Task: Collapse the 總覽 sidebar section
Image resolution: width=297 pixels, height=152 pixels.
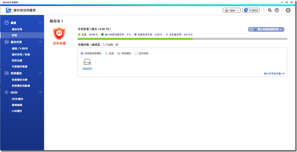Action: pyautogui.click(x=40, y=23)
